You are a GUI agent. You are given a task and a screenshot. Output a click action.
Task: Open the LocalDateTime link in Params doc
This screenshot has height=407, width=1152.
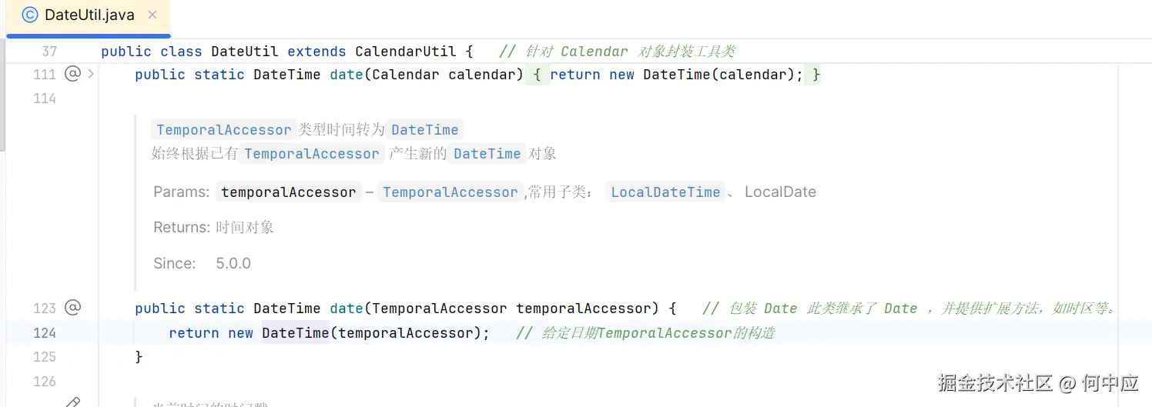pyautogui.click(x=665, y=192)
